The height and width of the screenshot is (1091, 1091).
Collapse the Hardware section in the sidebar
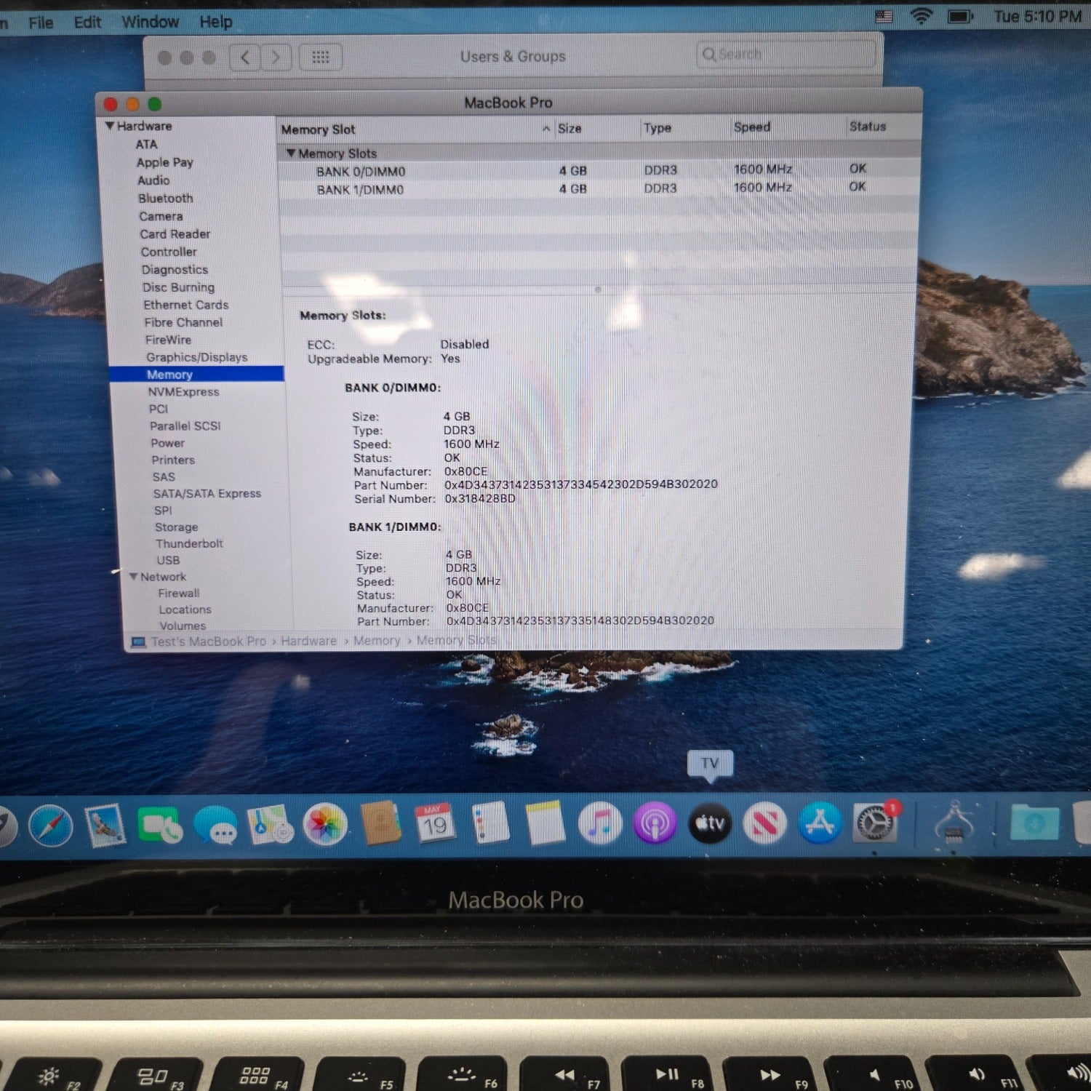(110, 126)
